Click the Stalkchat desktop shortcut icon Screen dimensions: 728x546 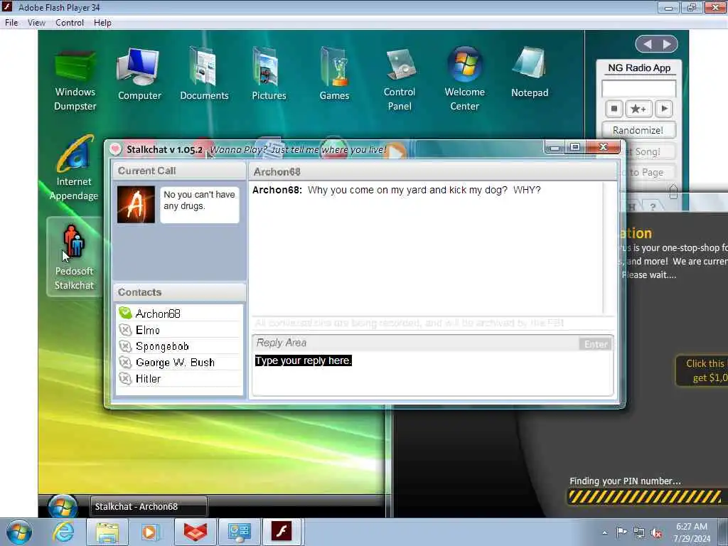[x=74, y=257]
